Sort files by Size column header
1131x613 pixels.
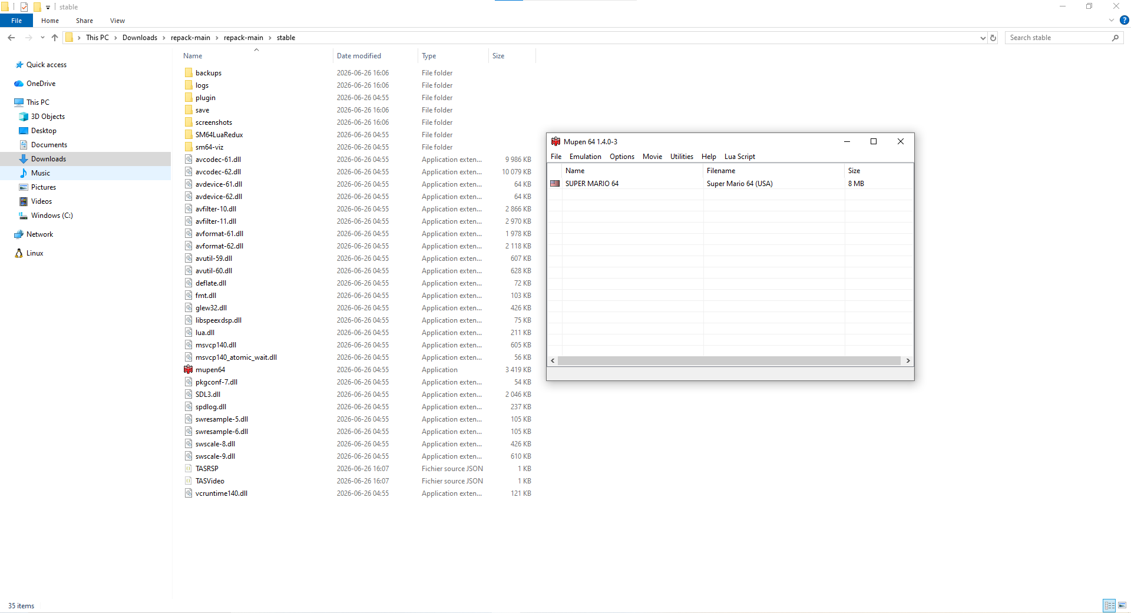[x=512, y=56]
